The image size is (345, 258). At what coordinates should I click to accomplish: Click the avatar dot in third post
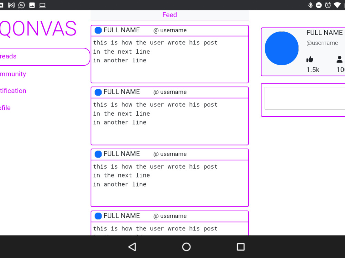click(x=98, y=154)
